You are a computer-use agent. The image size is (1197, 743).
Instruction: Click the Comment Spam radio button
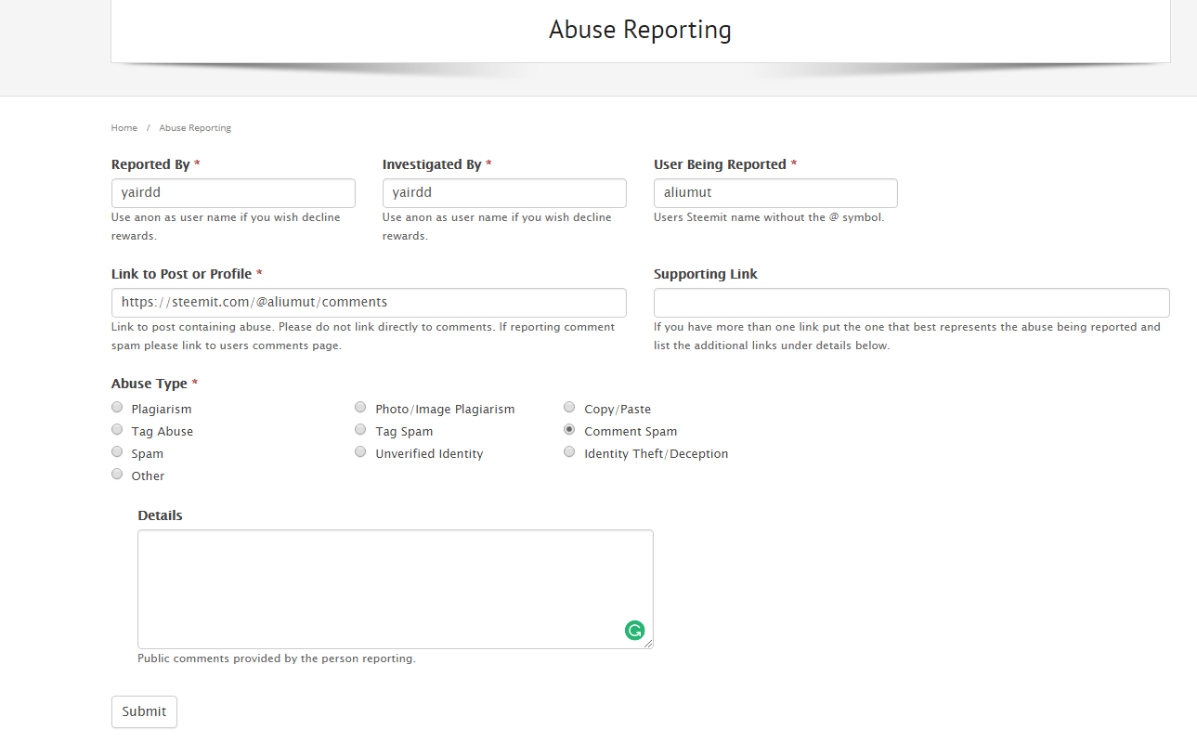[x=569, y=428]
